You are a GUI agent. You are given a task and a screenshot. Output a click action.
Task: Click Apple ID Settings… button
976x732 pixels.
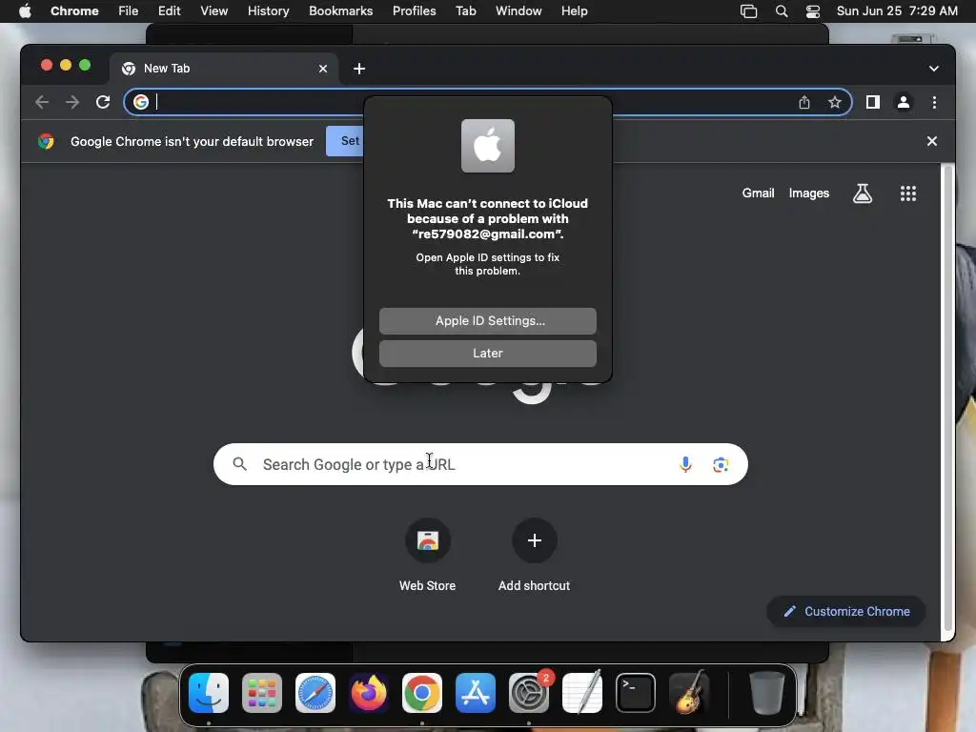(487, 321)
